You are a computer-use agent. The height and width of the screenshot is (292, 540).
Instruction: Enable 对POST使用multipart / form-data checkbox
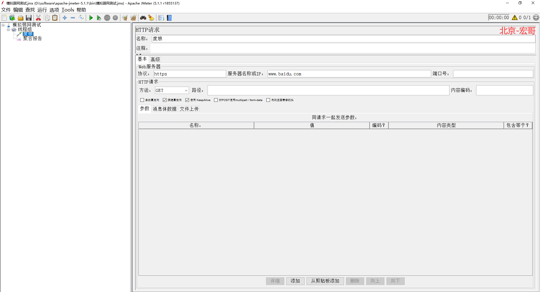(x=216, y=100)
